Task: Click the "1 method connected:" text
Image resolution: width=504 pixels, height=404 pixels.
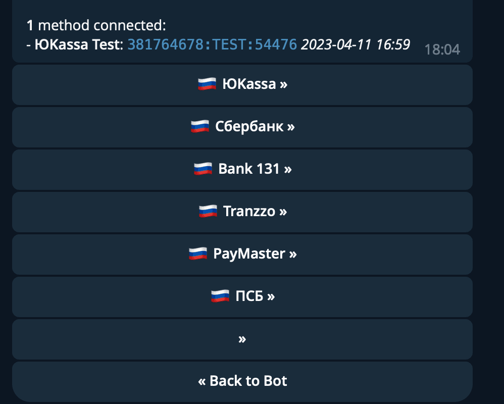Action: click(x=96, y=25)
